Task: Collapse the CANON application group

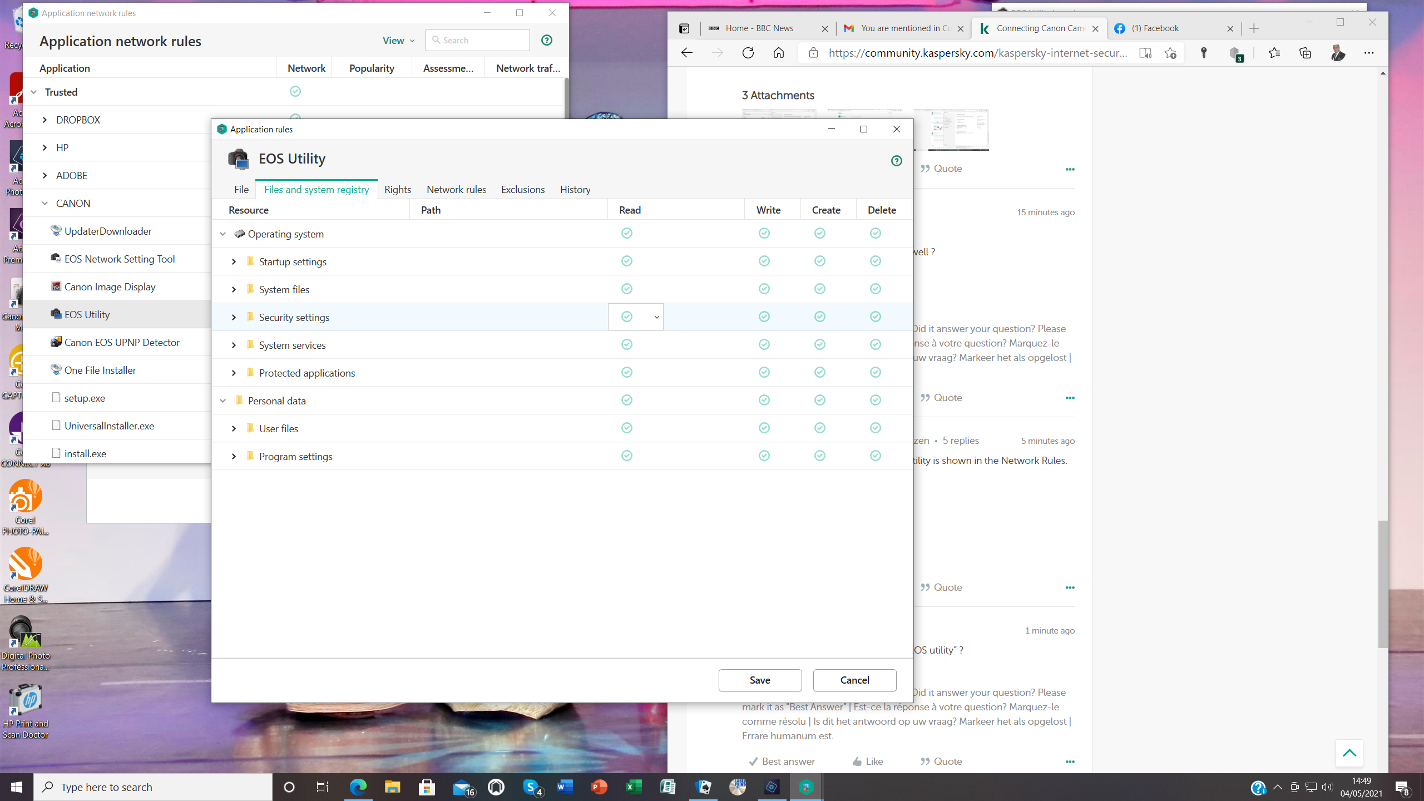Action: click(45, 203)
